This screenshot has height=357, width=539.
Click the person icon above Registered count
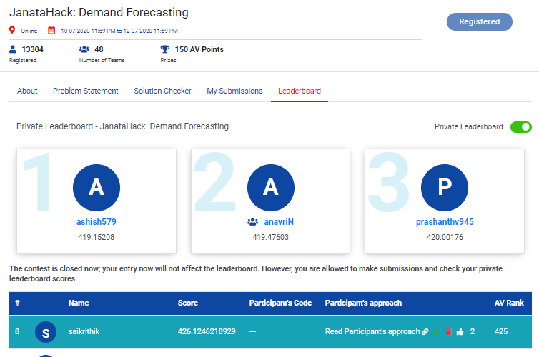click(x=13, y=49)
